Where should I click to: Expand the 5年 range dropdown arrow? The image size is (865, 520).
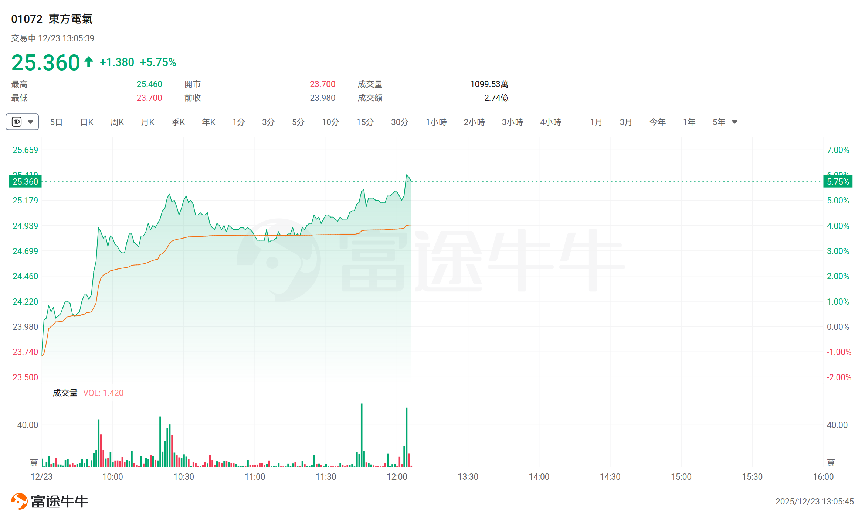click(735, 122)
